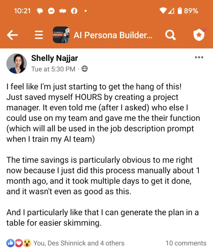Open the AI Persona Builder group title
Screen dimensions: 213x252
click(113, 35)
